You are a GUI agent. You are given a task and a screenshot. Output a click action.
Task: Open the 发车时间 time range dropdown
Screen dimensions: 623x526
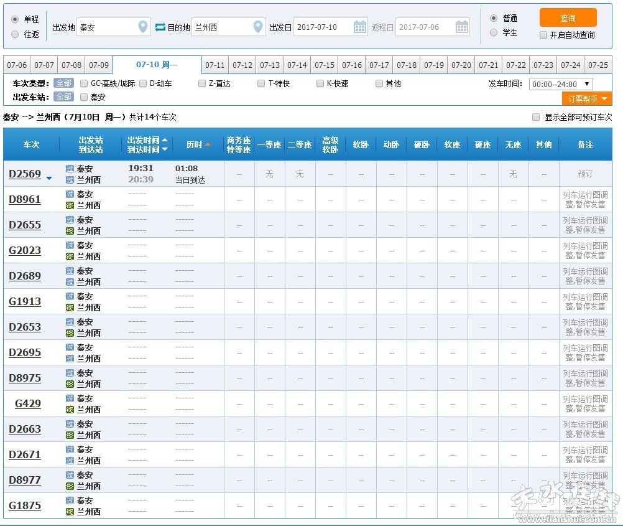tap(560, 84)
